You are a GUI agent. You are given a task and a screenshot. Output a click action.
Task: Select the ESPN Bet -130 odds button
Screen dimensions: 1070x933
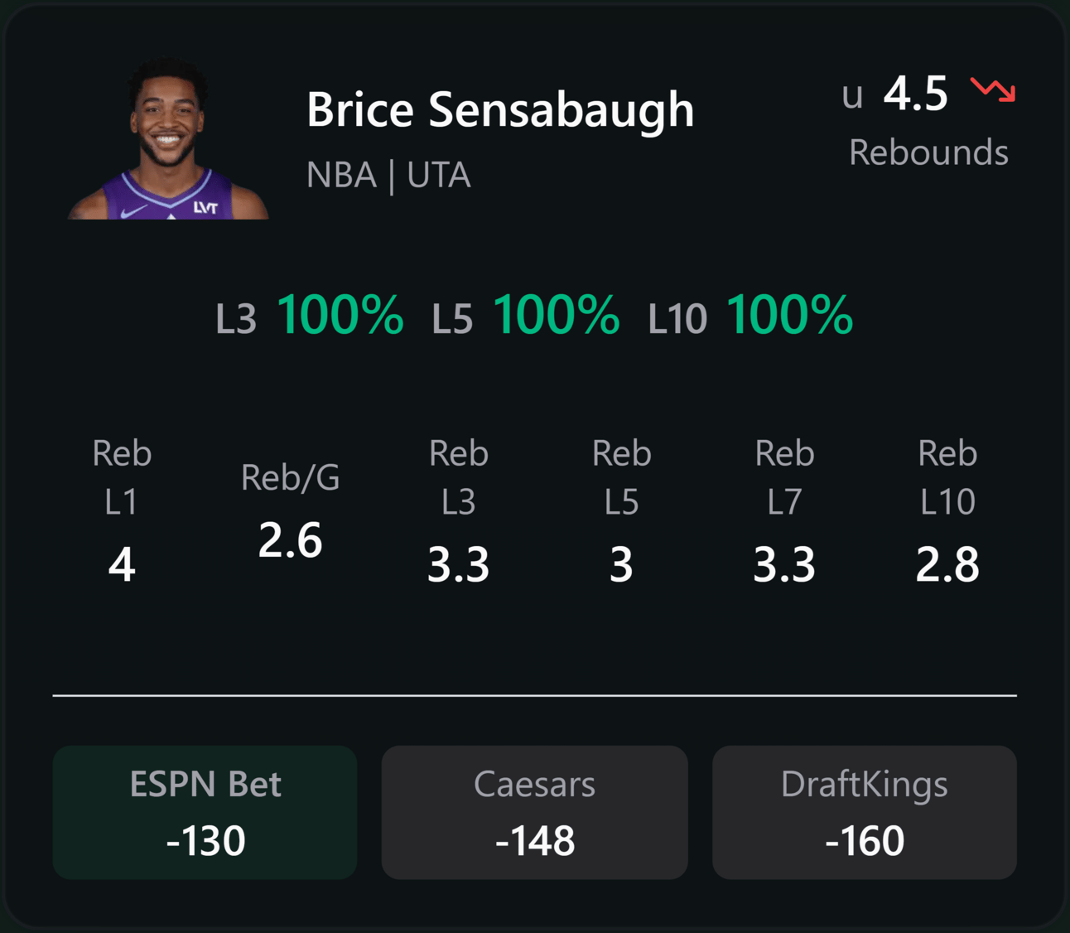(205, 812)
